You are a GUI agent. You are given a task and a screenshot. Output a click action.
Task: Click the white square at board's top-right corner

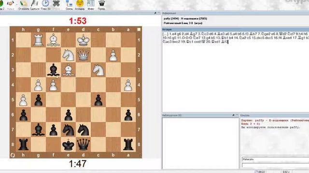tap(139, 29)
